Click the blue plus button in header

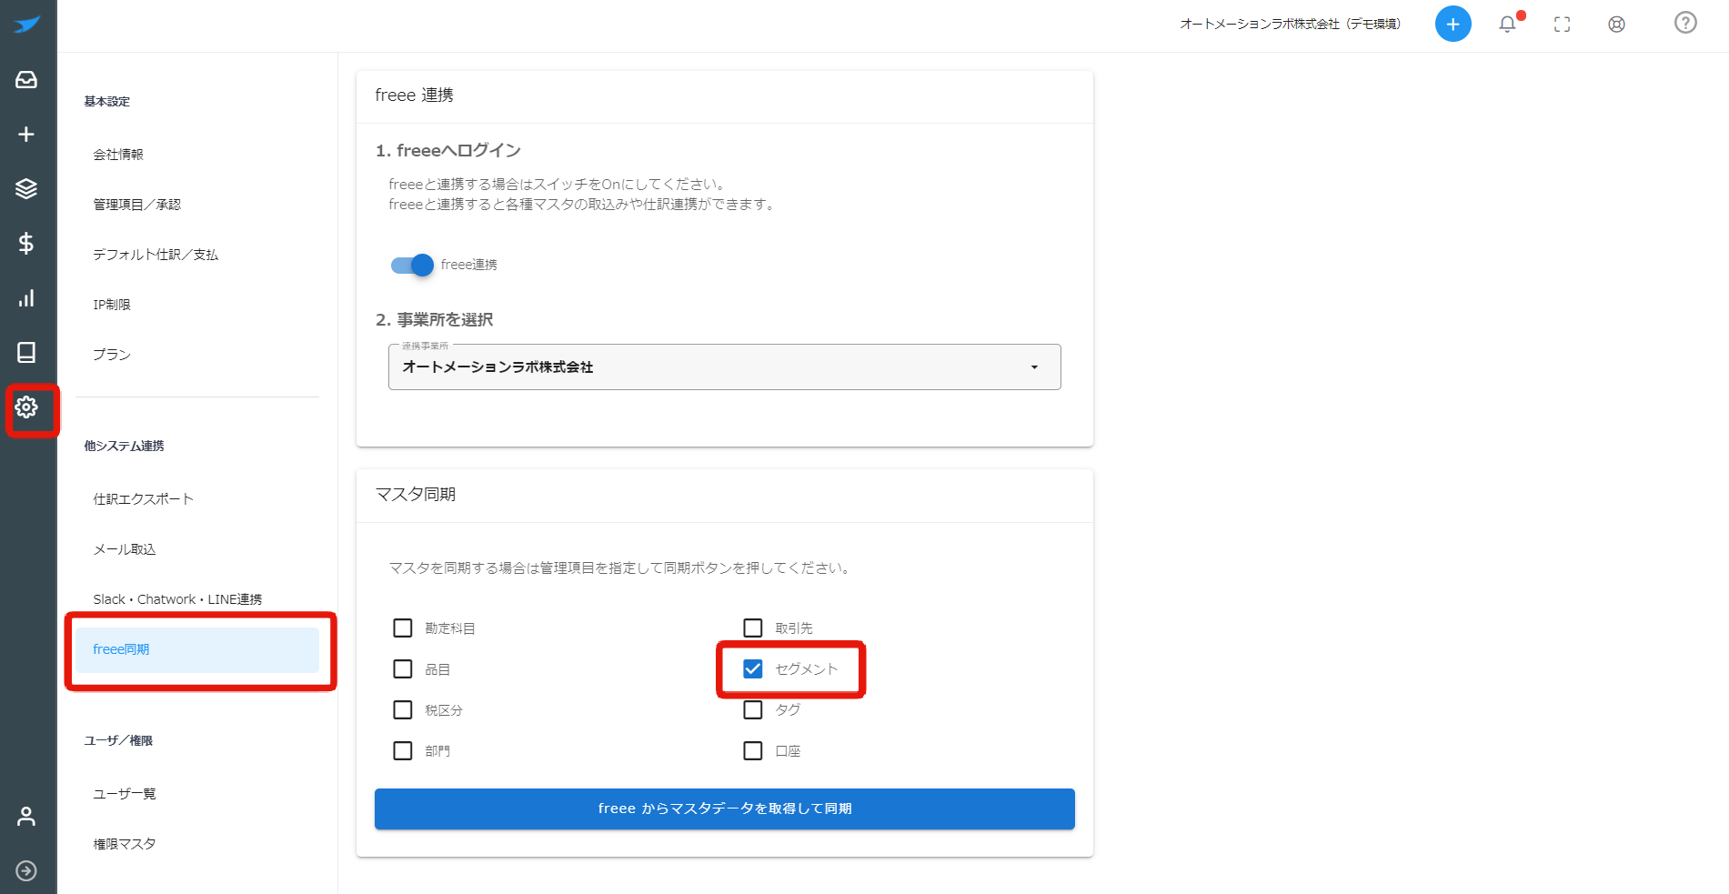point(1453,24)
